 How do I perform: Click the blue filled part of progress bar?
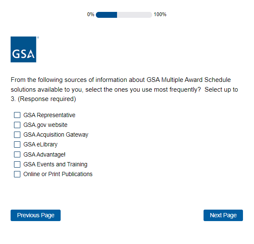(106, 15)
